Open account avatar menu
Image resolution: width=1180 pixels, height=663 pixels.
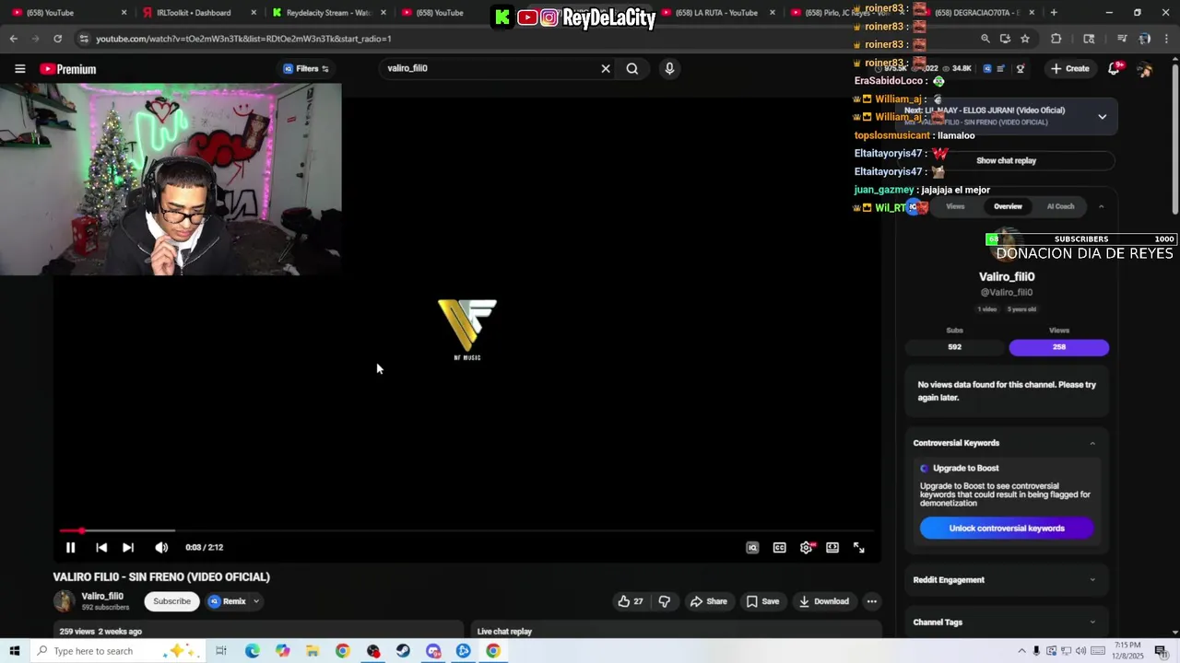tap(1144, 69)
